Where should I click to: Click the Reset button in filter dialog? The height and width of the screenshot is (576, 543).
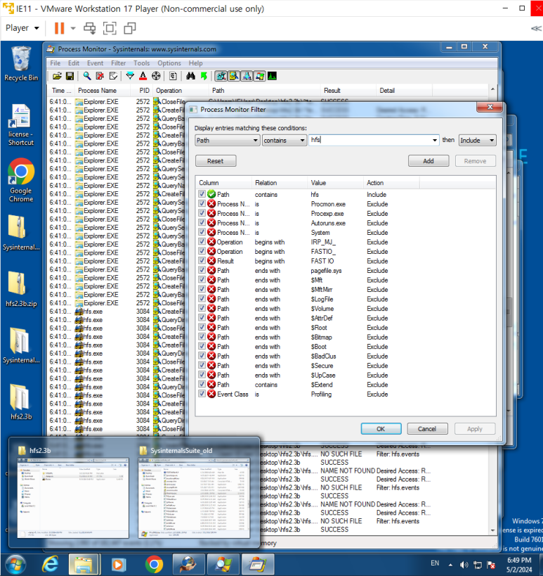[216, 161]
